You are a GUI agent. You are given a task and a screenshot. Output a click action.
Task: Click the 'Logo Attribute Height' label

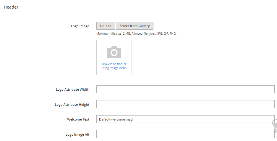(x=72, y=105)
